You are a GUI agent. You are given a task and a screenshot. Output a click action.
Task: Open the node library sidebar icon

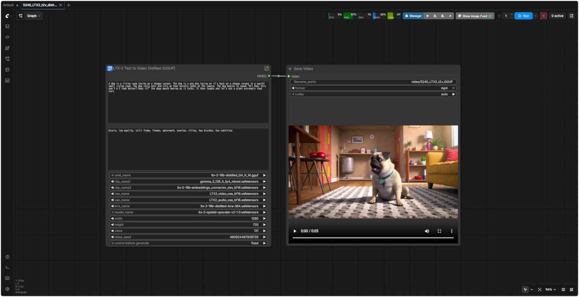(7, 37)
